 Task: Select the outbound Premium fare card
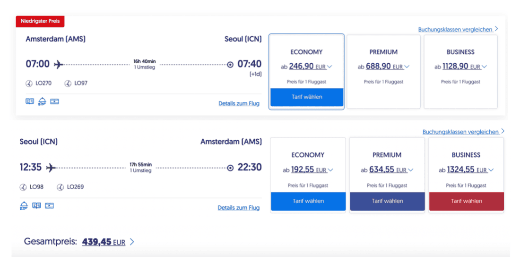click(383, 72)
